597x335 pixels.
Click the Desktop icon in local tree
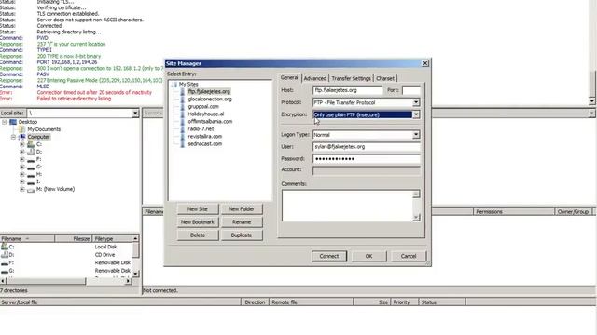coord(13,122)
